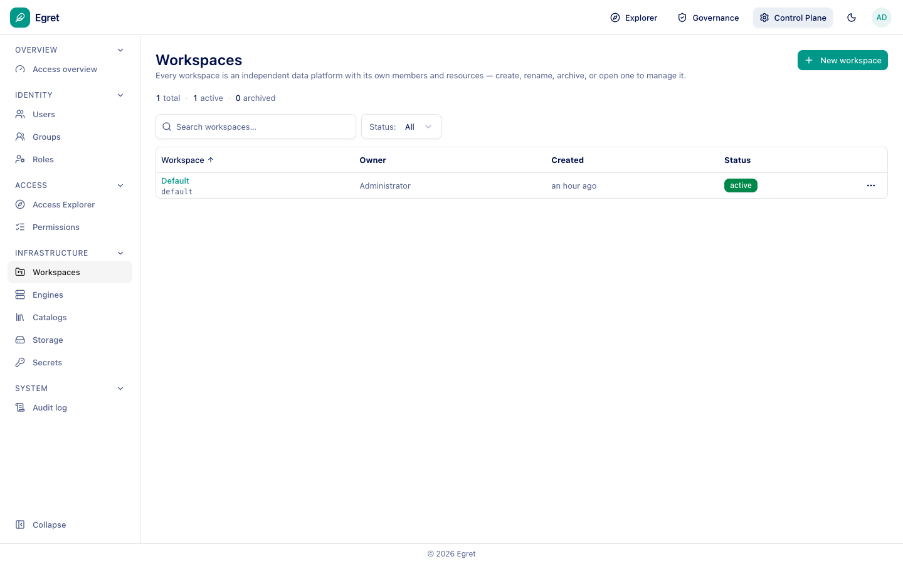
Task: Collapse the OVERVIEW section chevron
Action: pos(120,50)
